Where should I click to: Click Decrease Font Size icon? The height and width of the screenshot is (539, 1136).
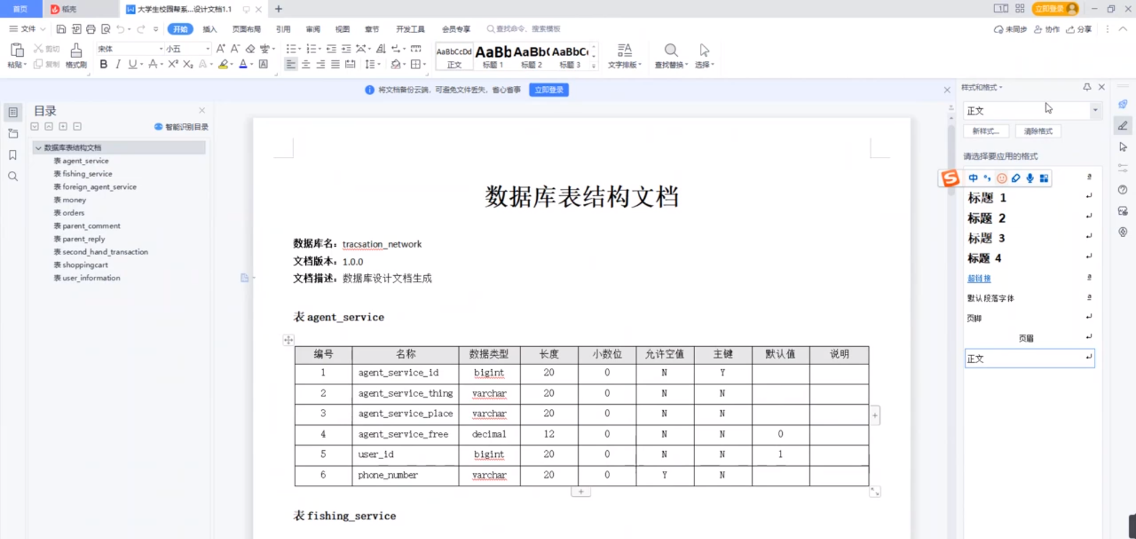pyautogui.click(x=235, y=49)
